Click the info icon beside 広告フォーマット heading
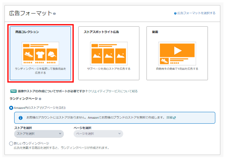Viewport: 227px width, 160px height. pyautogui.click(x=54, y=14)
